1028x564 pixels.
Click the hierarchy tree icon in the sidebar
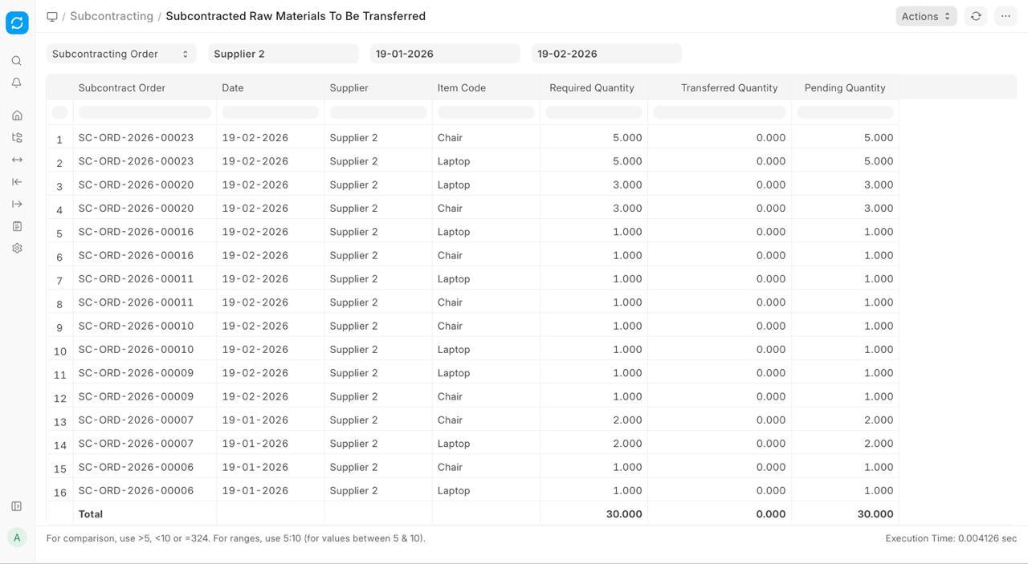click(x=17, y=138)
